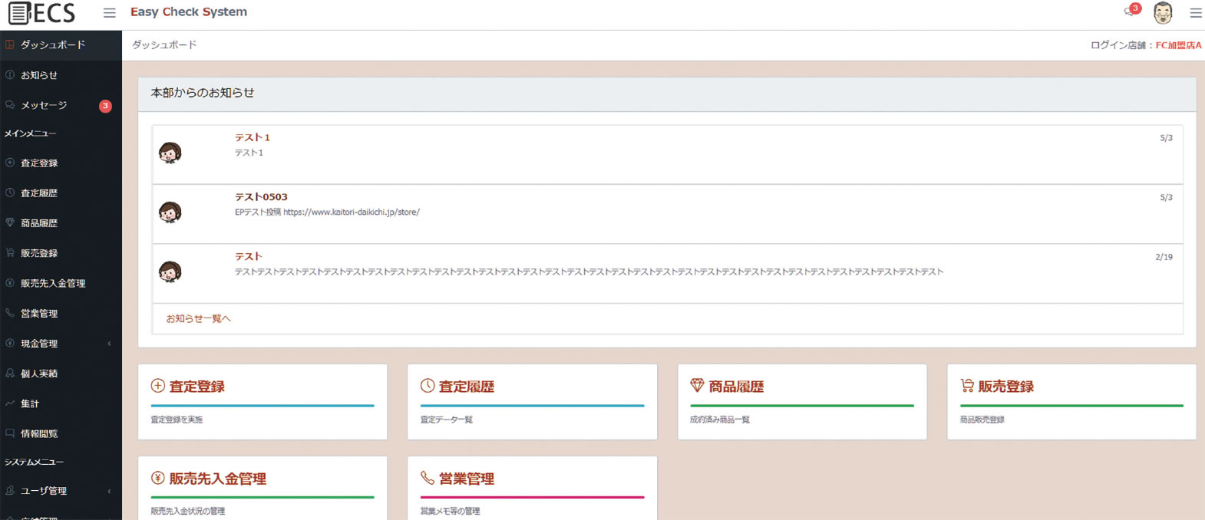Click the yen icon on 販売先入金管理 card
This screenshot has height=520, width=1205.
(158, 478)
